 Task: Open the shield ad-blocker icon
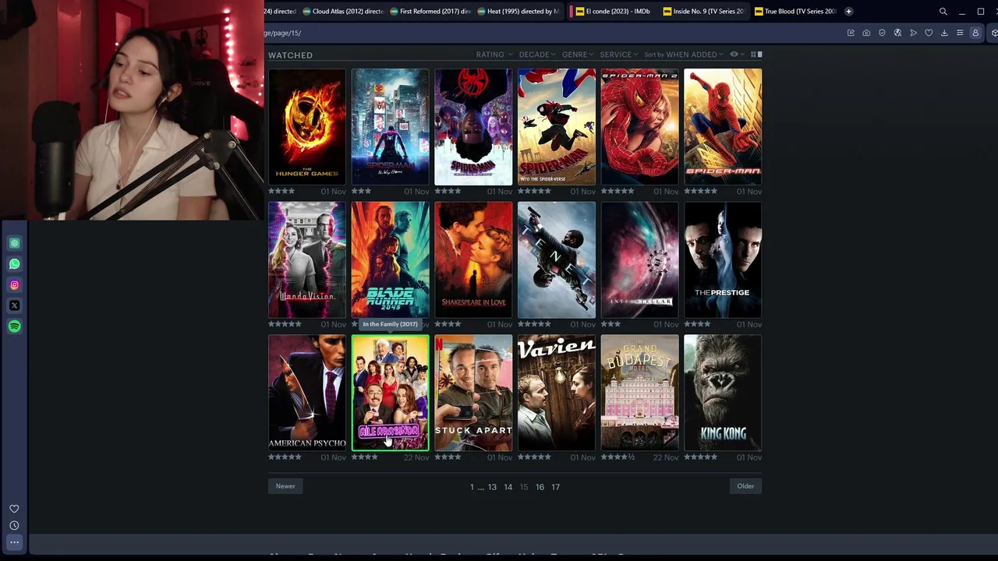882,33
